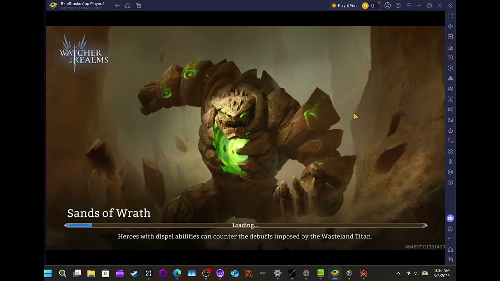Open the system tray volume icon
This screenshot has height=281, width=500.
[x=416, y=273]
